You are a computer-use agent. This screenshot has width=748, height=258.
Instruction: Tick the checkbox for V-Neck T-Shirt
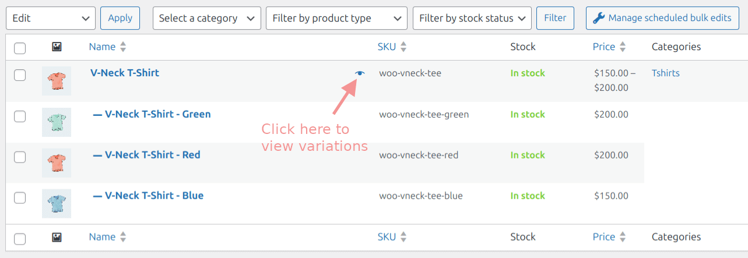[20, 75]
